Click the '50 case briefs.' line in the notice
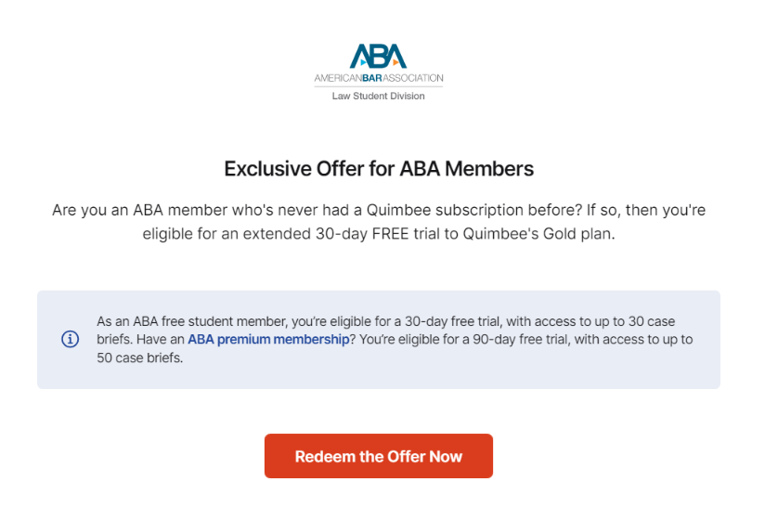Image resolution: width=765 pixels, height=520 pixels. [139, 358]
